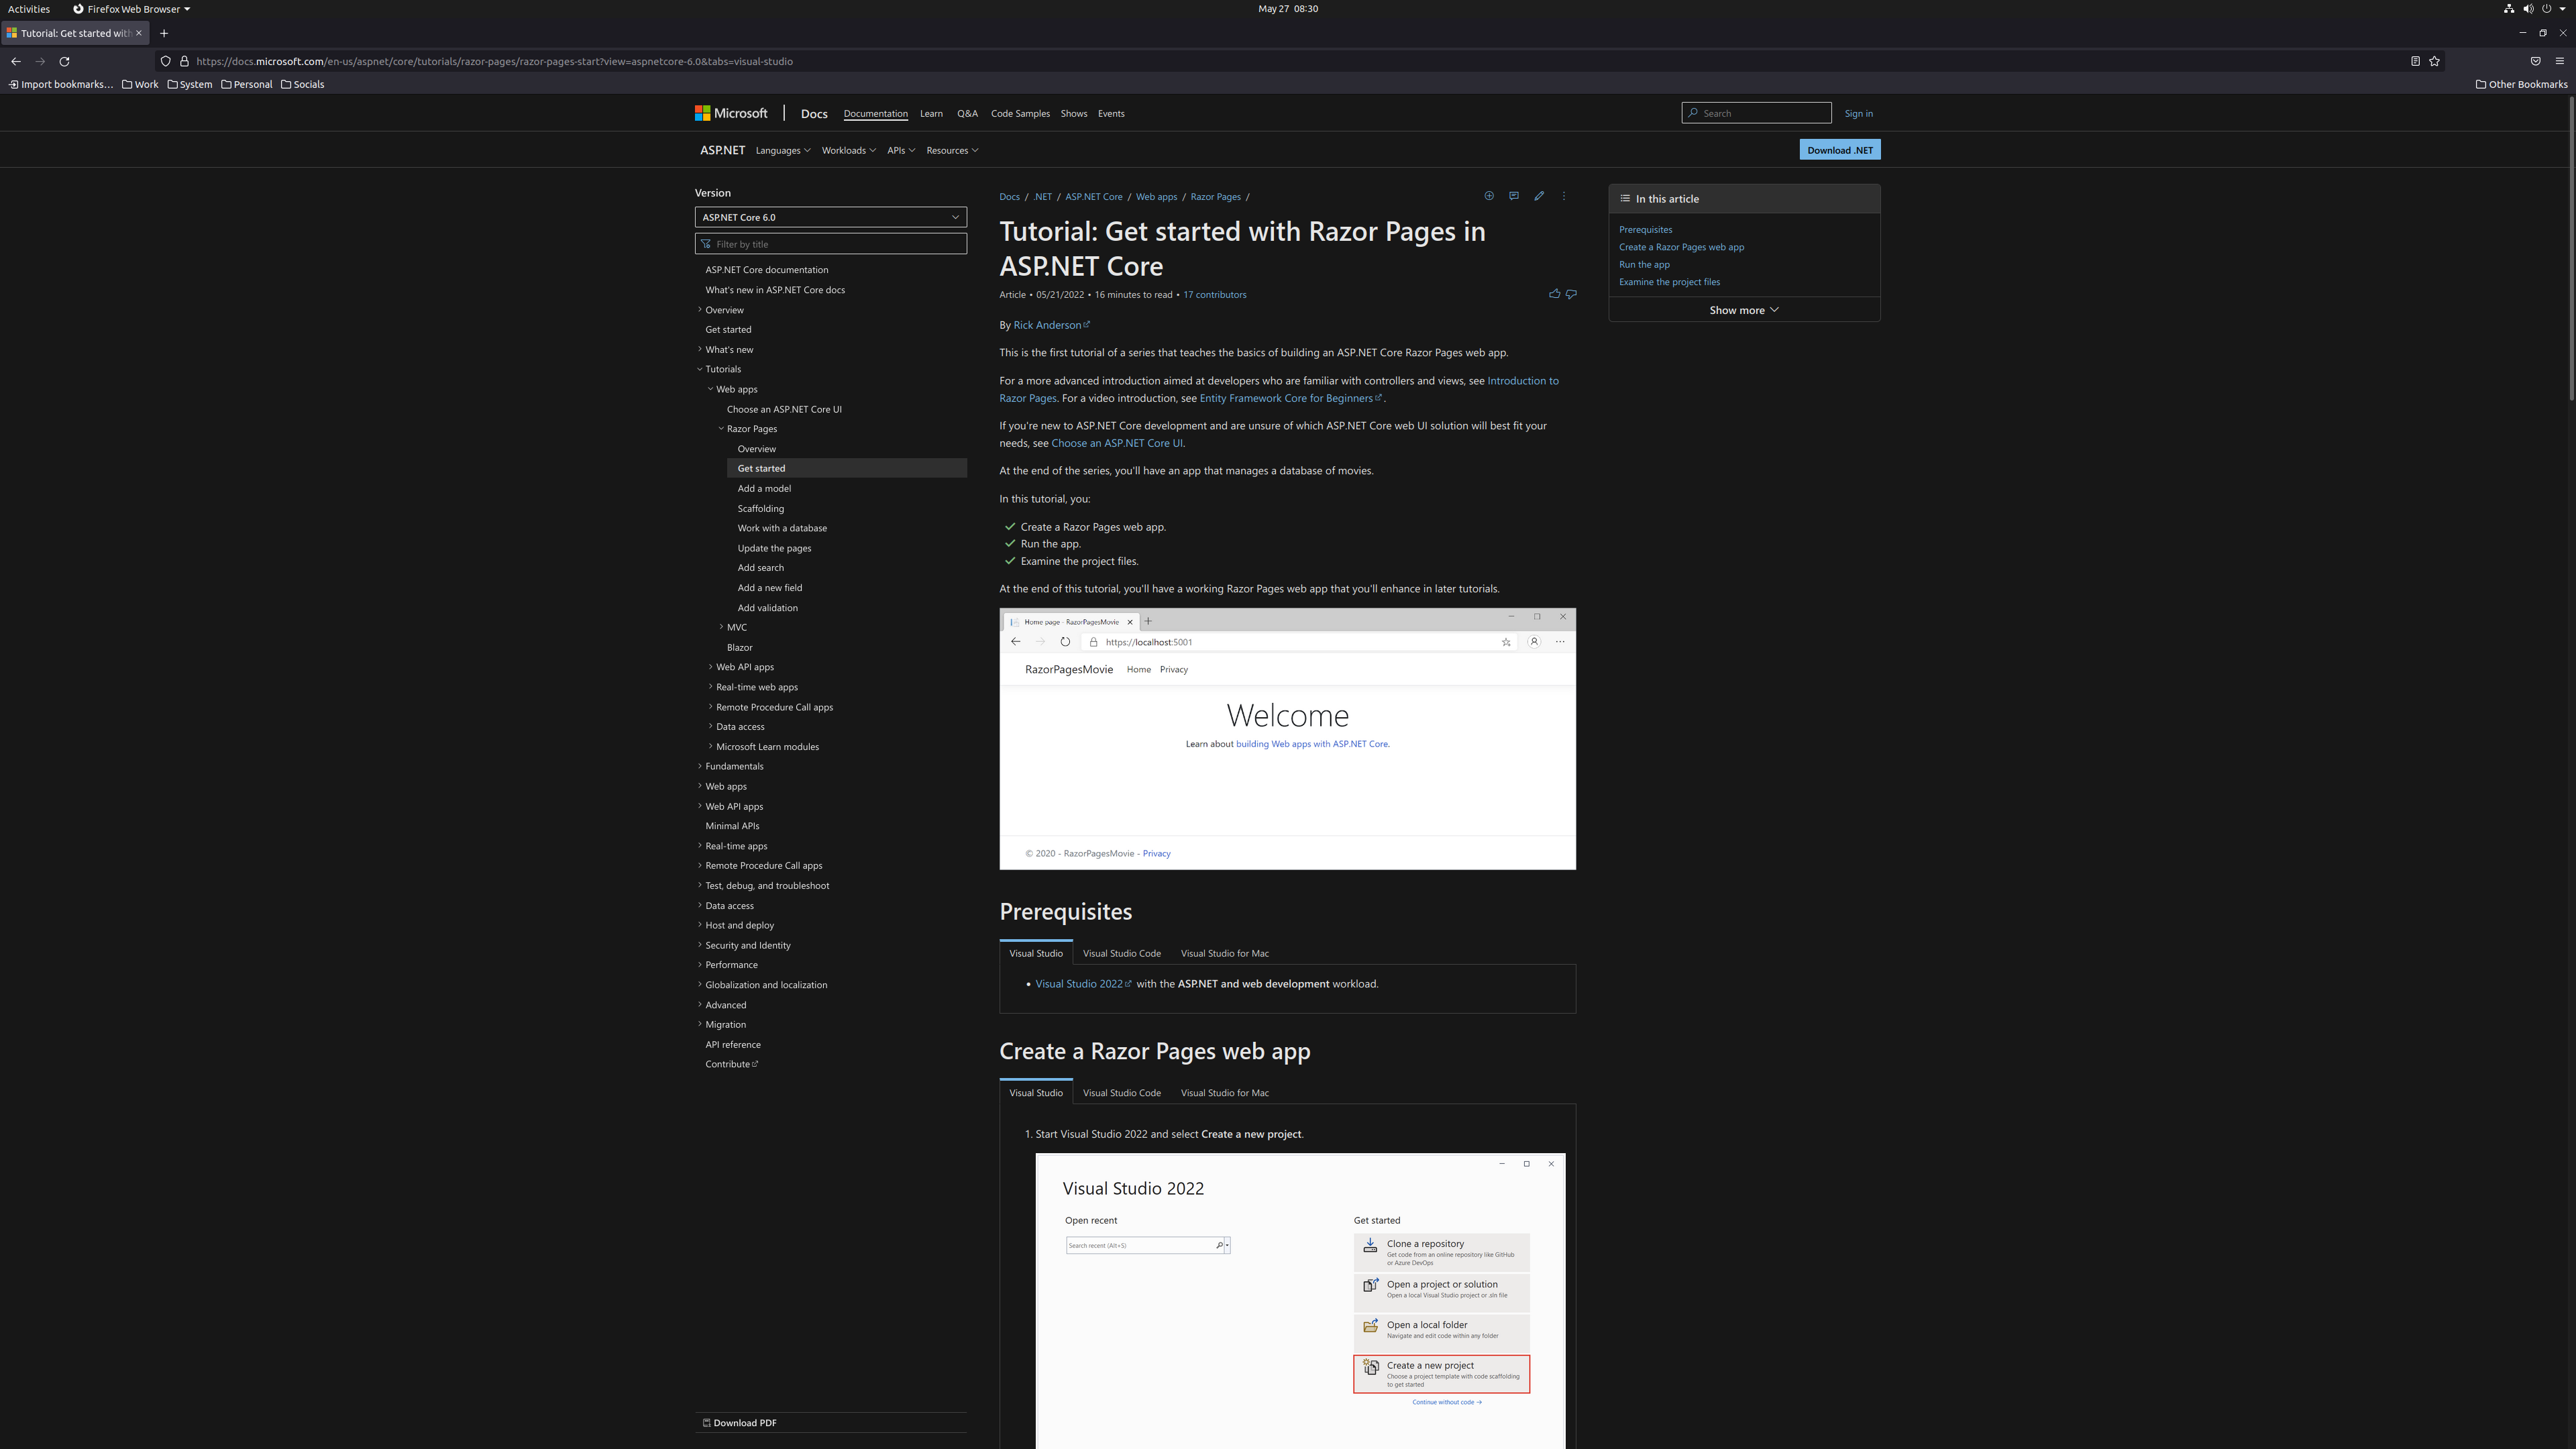Switch Prerequisites to Visual Studio for Mac tab

click(x=1224, y=953)
